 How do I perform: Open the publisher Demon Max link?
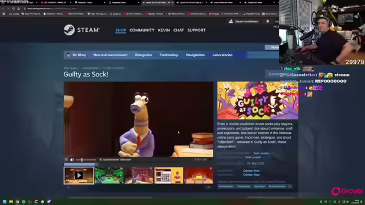251,175
